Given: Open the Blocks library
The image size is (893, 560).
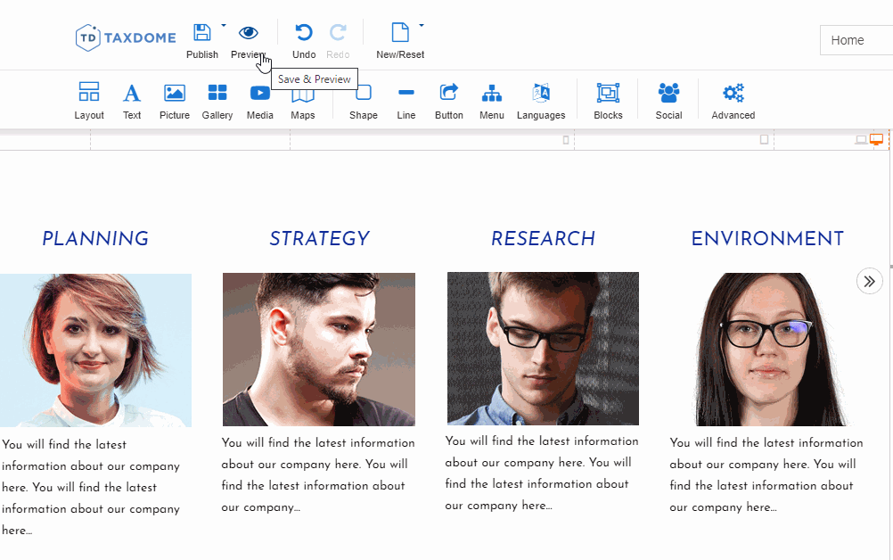Looking at the screenshot, I should point(608,100).
